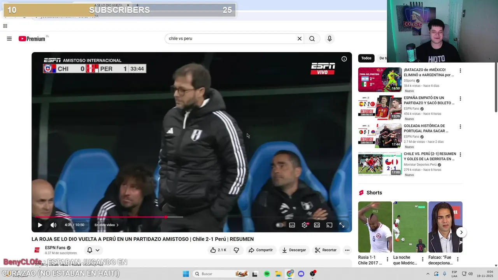Show hidden system tray icons
Image resolution: width=498 pixels, height=280 pixels.
coord(428,274)
